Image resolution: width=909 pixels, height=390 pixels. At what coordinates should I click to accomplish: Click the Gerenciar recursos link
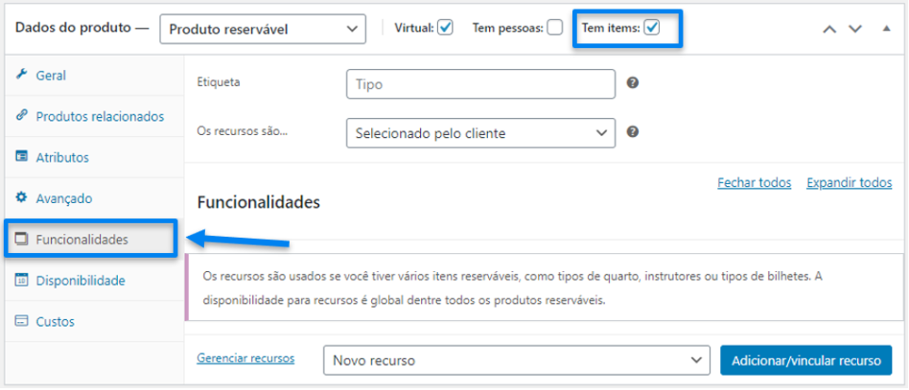click(x=245, y=358)
